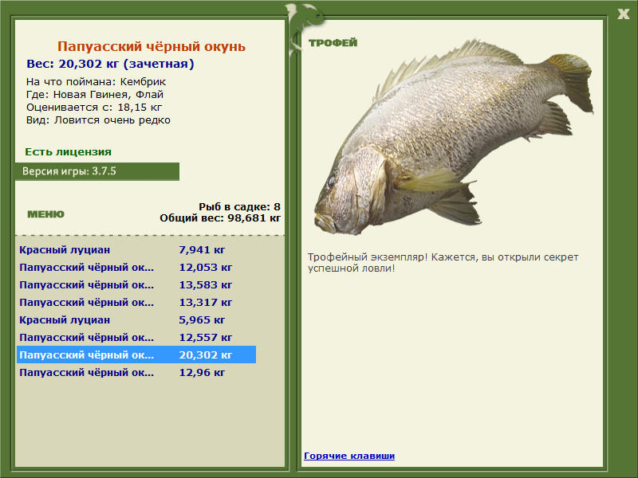Select the fish row weighing 12,96 кг
This screenshot has width=638, height=478.
(x=136, y=372)
